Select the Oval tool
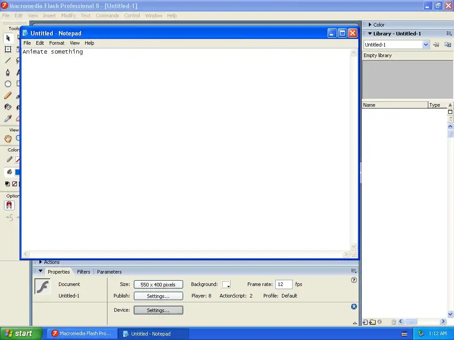Screen dimensions: 454x340 (x=8, y=84)
